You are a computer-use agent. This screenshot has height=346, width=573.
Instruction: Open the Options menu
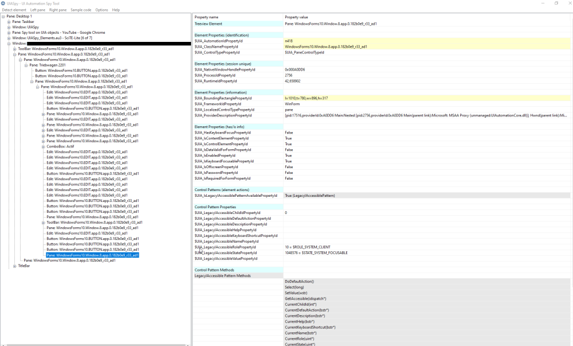pyautogui.click(x=101, y=10)
